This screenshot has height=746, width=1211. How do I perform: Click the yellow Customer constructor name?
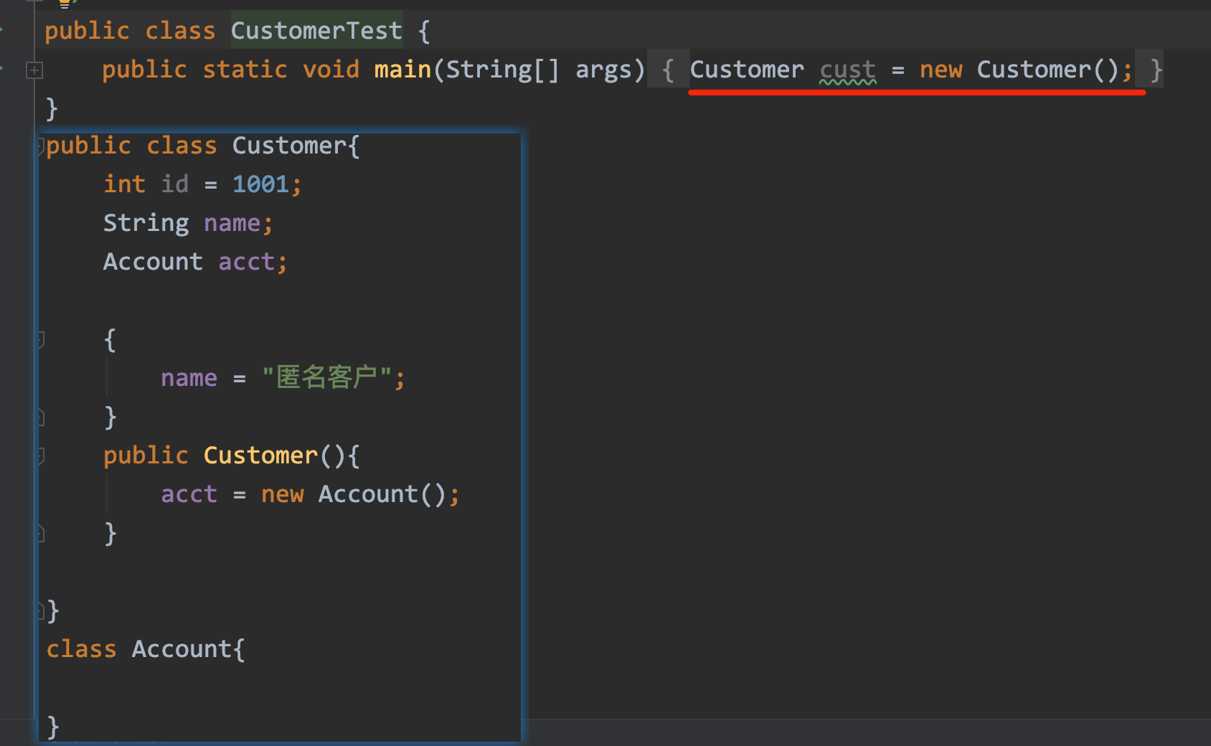[260, 455]
